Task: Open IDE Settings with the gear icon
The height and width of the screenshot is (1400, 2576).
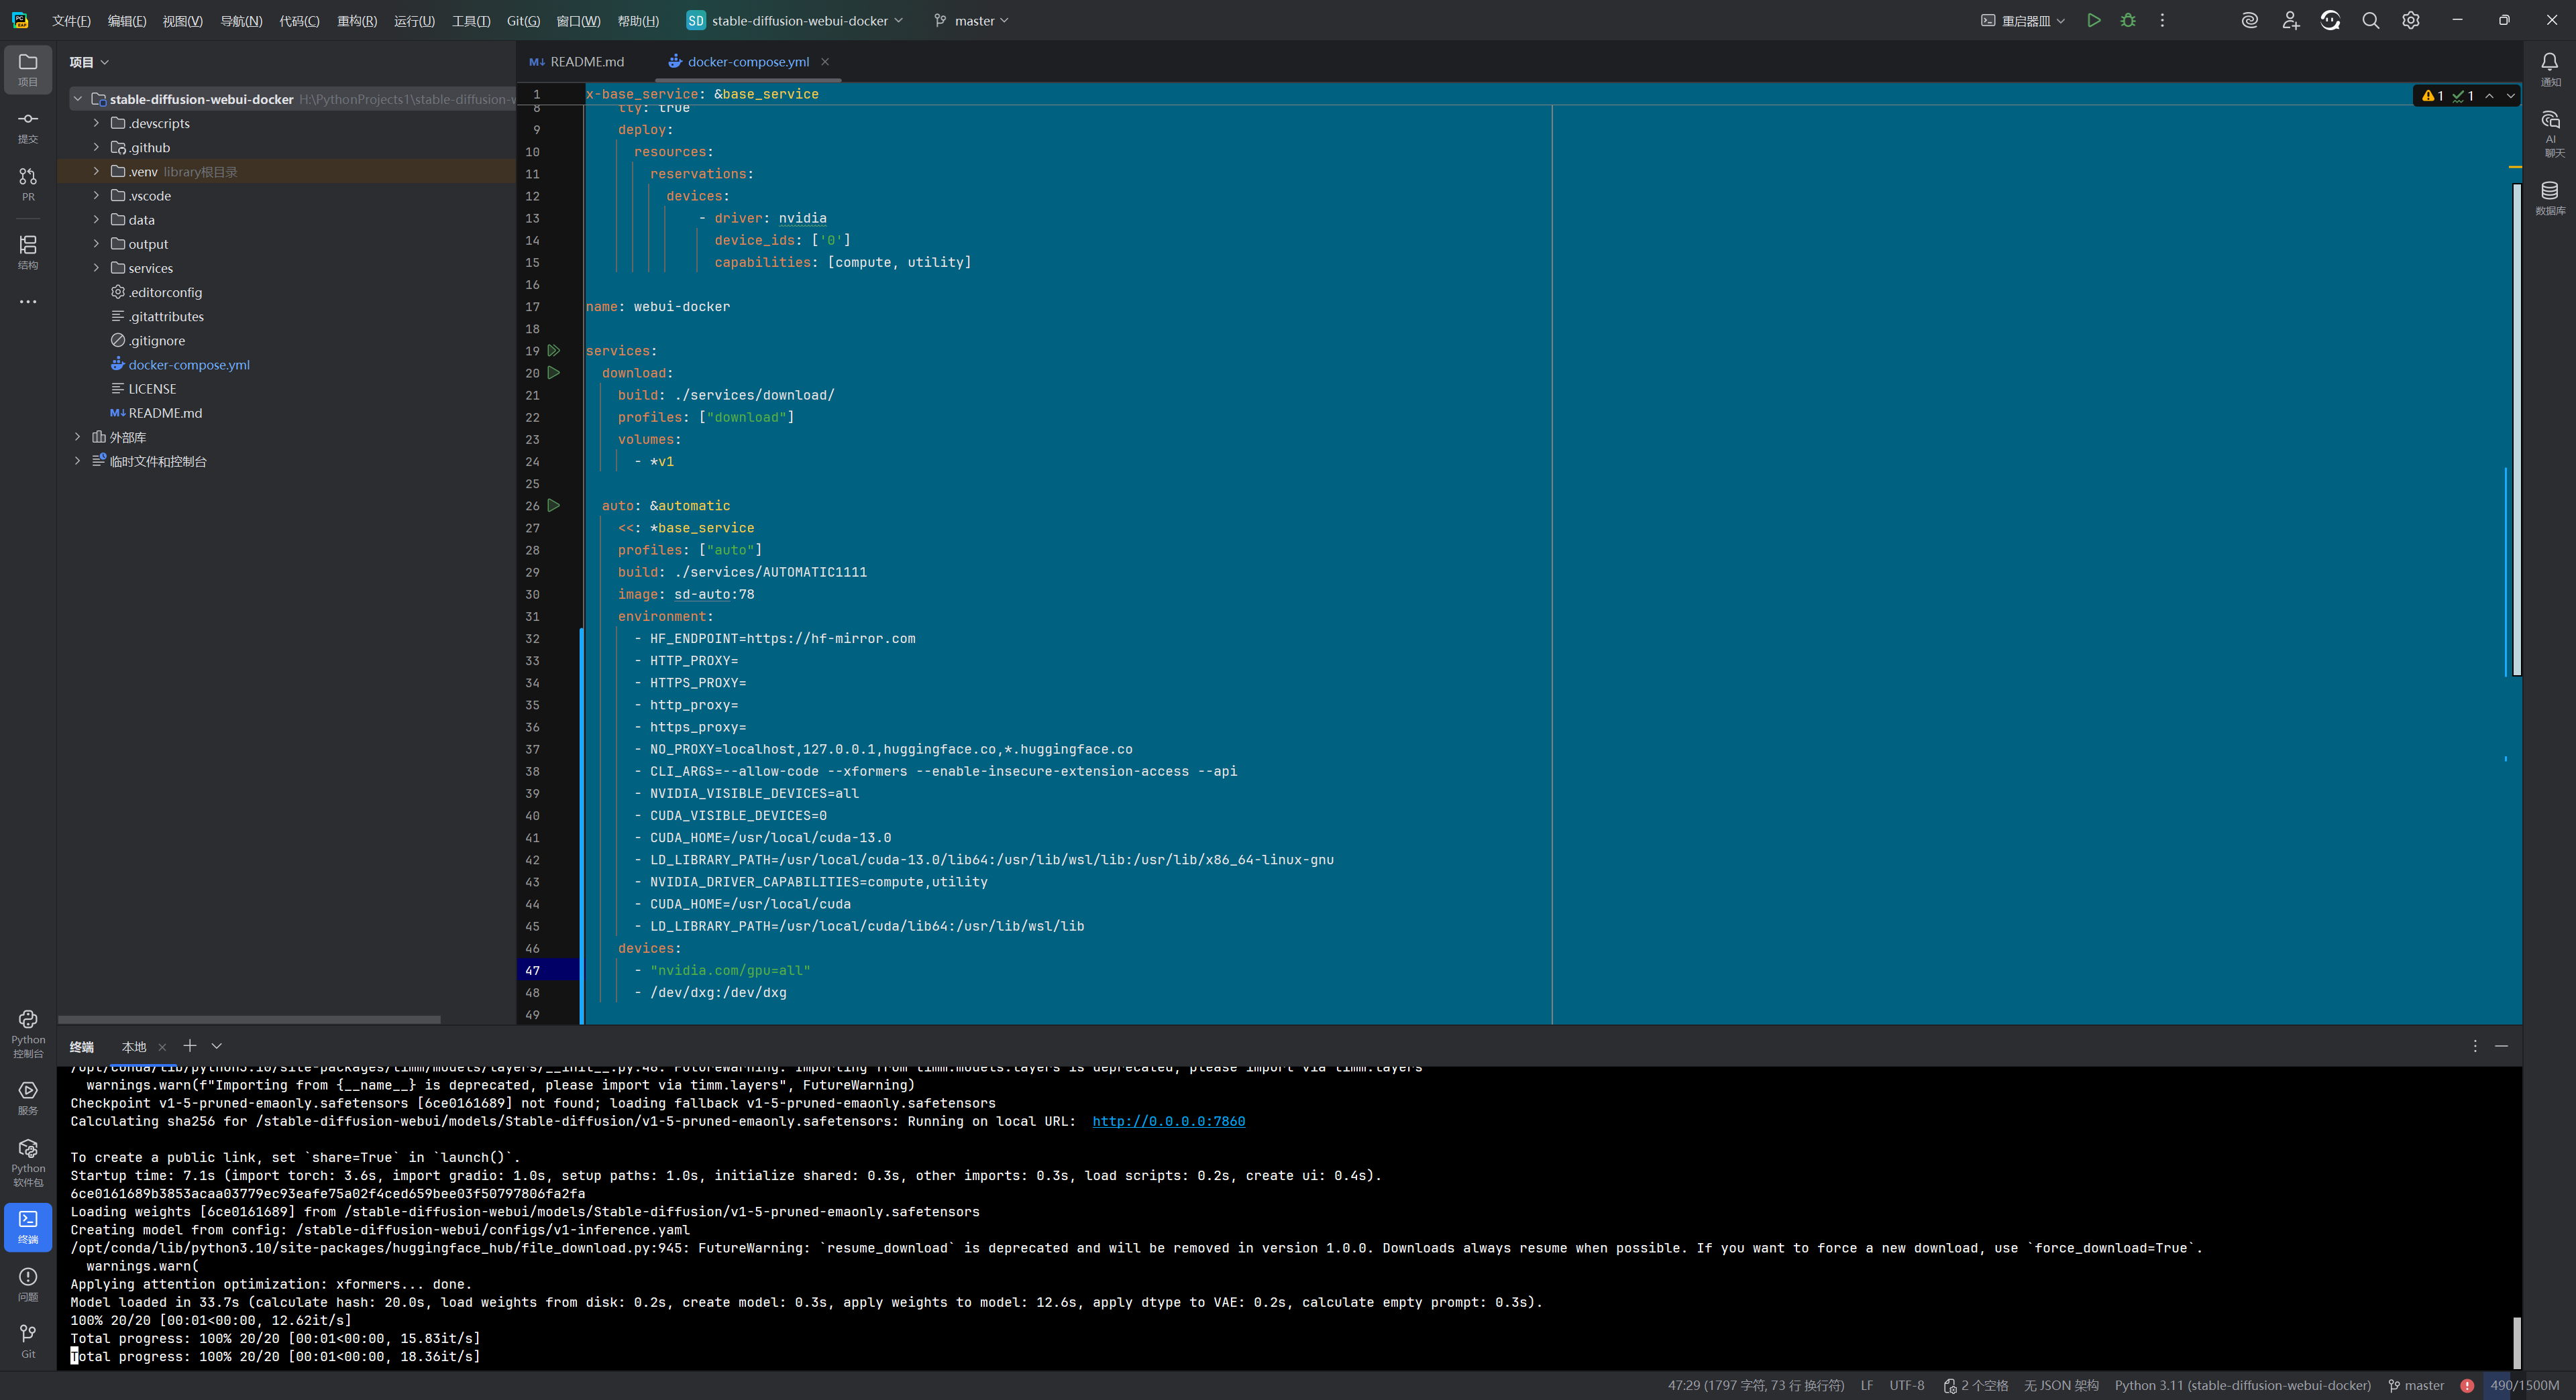Action: (2410, 20)
